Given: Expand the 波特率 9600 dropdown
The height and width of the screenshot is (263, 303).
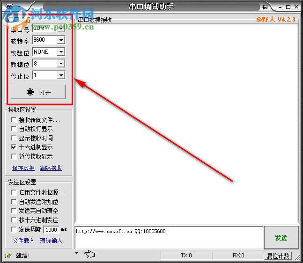Looking at the screenshot, I should point(61,40).
